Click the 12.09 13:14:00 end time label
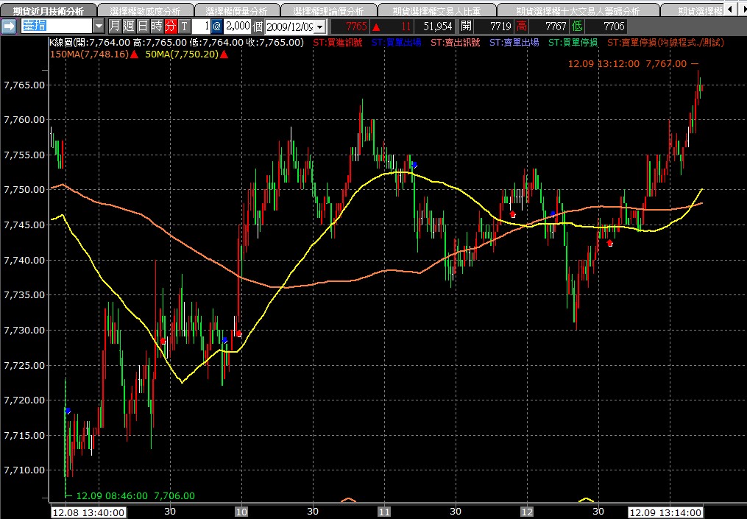Screen dimensions: 747x519 (x=665, y=513)
